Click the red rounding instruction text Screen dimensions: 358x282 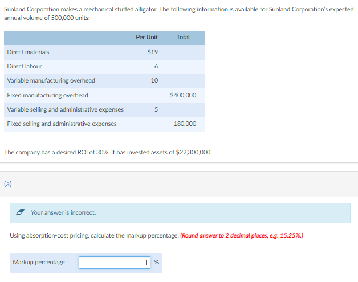pyautogui.click(x=242, y=235)
